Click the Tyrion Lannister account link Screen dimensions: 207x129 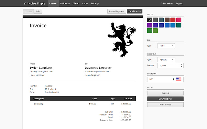[x=167, y=3]
